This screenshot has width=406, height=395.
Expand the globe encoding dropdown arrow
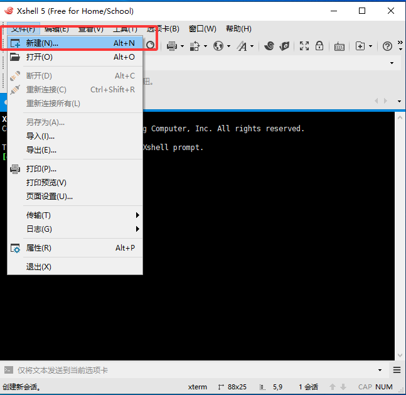[228, 46]
